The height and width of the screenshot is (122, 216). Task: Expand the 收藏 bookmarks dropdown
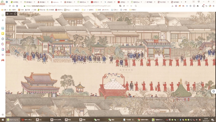[4, 10]
